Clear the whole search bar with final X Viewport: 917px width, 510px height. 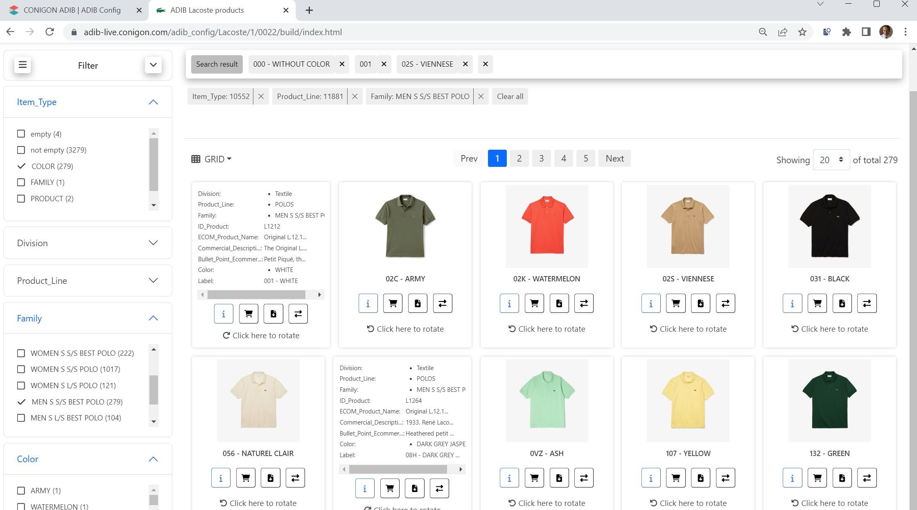[x=486, y=64]
